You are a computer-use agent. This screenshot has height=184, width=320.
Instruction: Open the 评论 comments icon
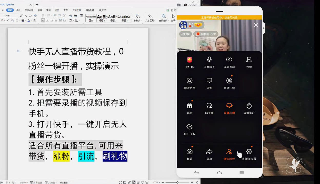click(x=209, y=81)
